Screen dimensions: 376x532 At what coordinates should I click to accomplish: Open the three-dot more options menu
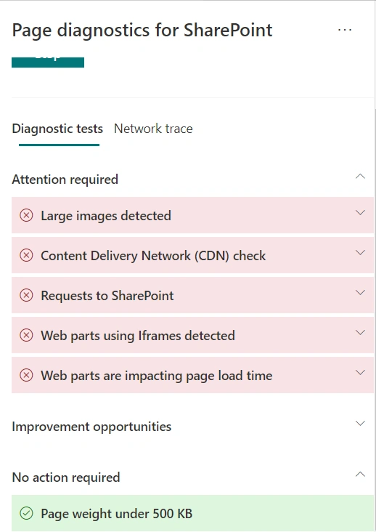(x=345, y=30)
